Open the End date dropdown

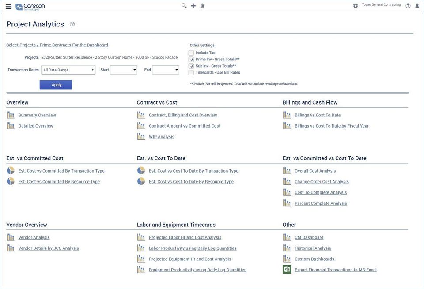click(x=166, y=70)
